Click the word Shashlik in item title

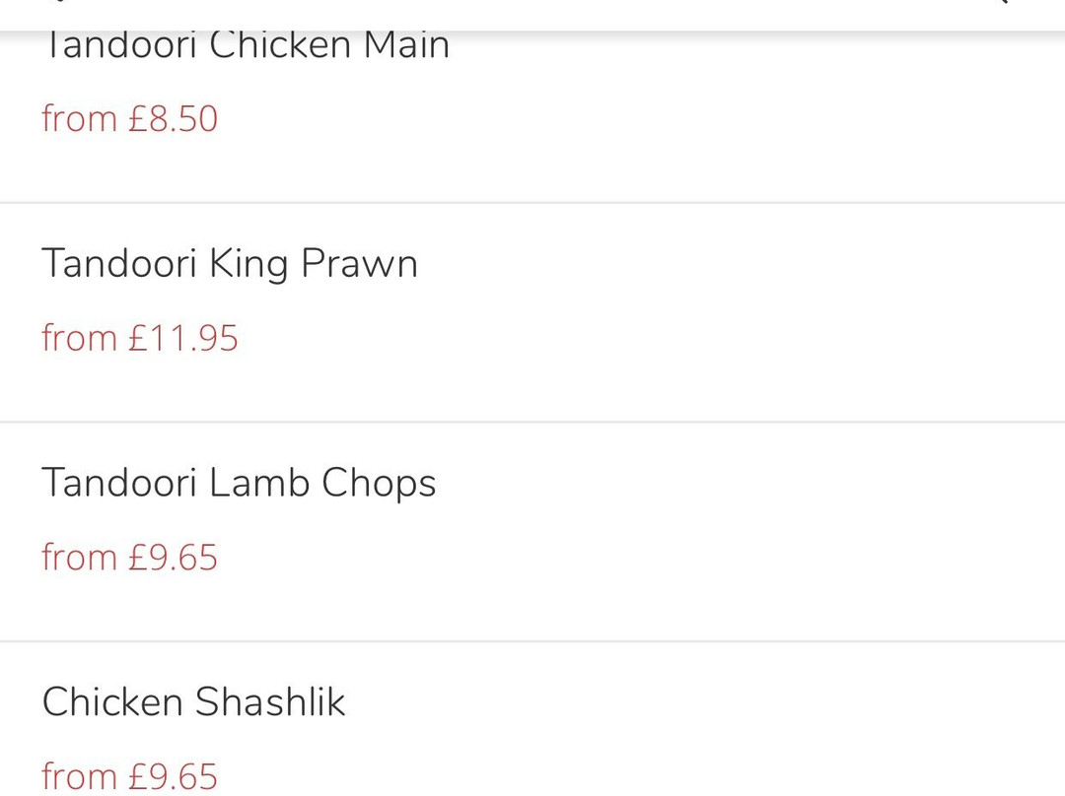pos(270,701)
